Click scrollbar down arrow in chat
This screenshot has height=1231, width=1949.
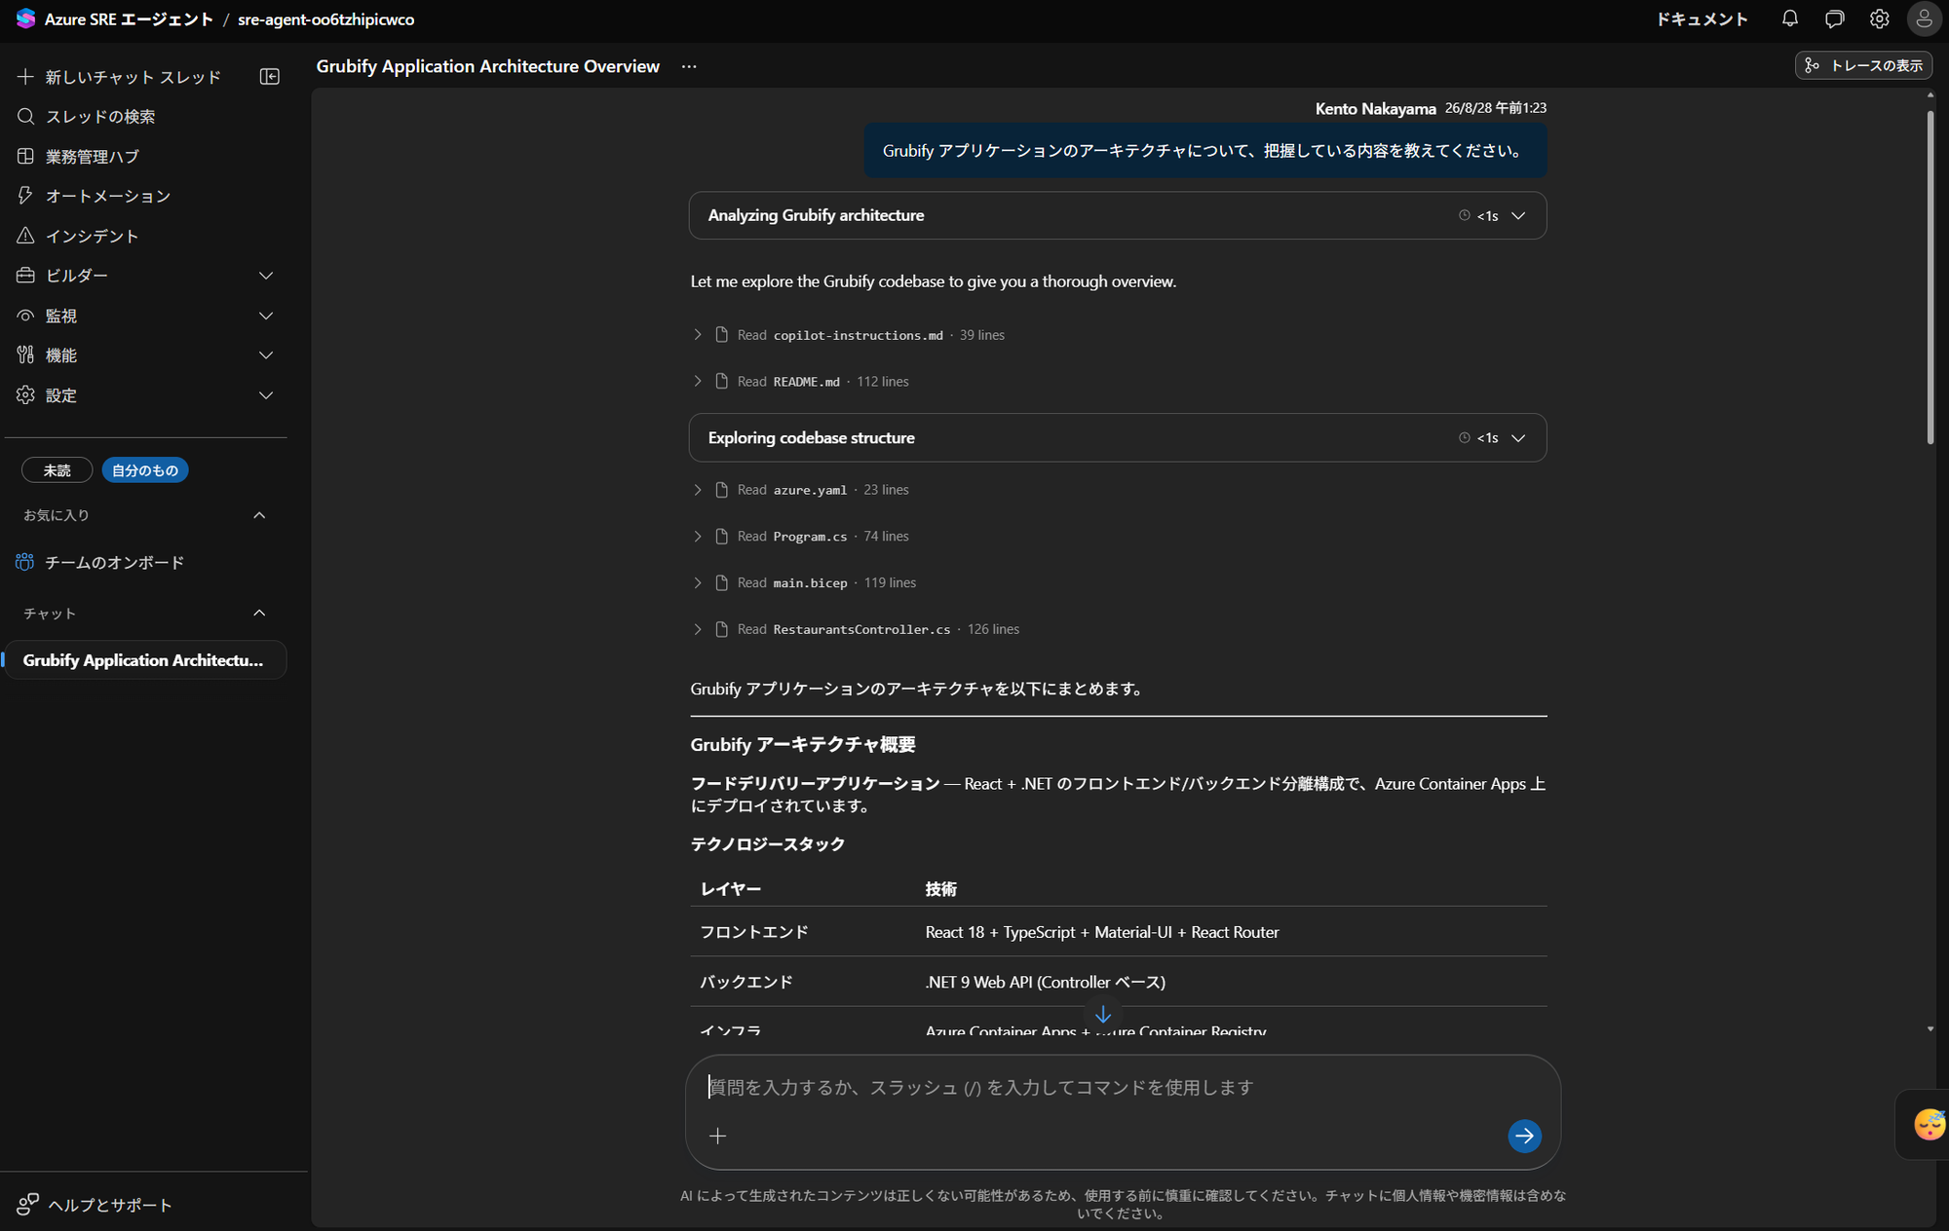point(1930,1028)
